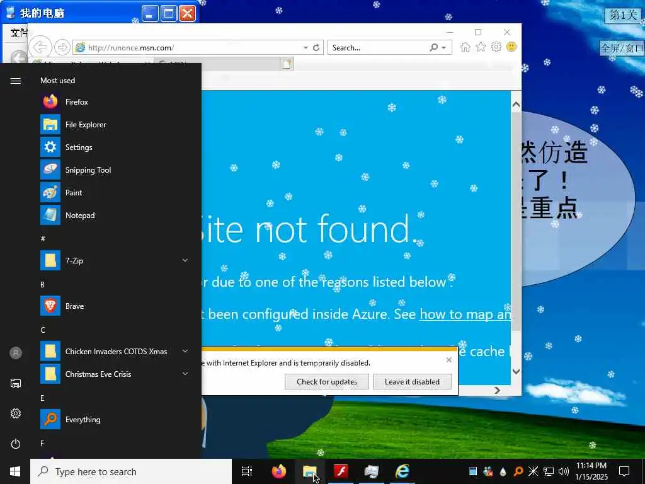Click the Windows Start button

(x=15, y=471)
